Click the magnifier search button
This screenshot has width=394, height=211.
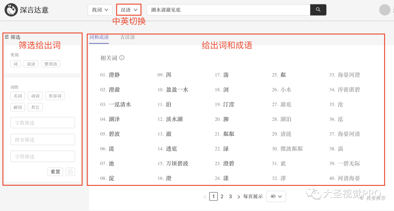318,10
